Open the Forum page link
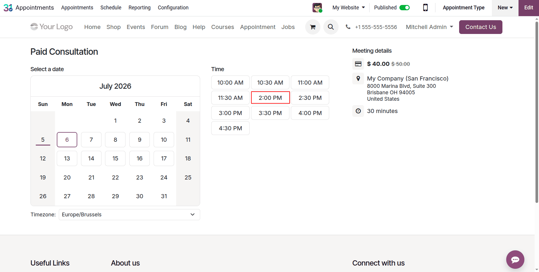Screen dimensions: 539x272 [x=160, y=27]
